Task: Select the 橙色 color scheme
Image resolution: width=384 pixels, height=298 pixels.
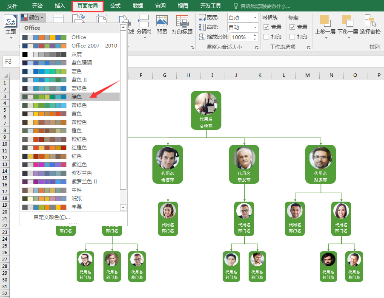Action: coord(70,131)
